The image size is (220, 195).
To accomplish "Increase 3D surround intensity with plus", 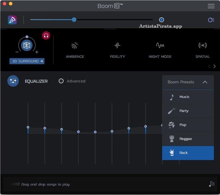I will click(37, 52).
